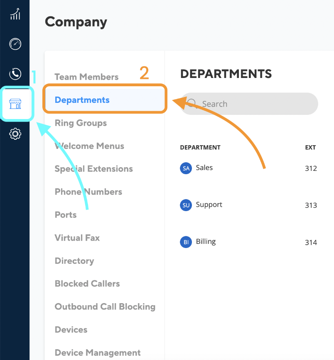Image resolution: width=334 pixels, height=360 pixels.
Task: Open the settings gear icon
Action: (x=15, y=134)
